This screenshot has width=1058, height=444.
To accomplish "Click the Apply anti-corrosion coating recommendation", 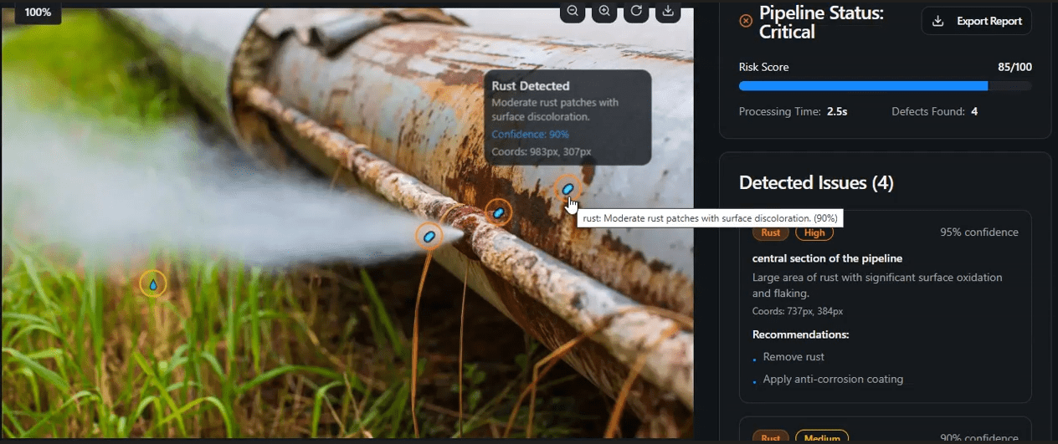I will tap(833, 380).
